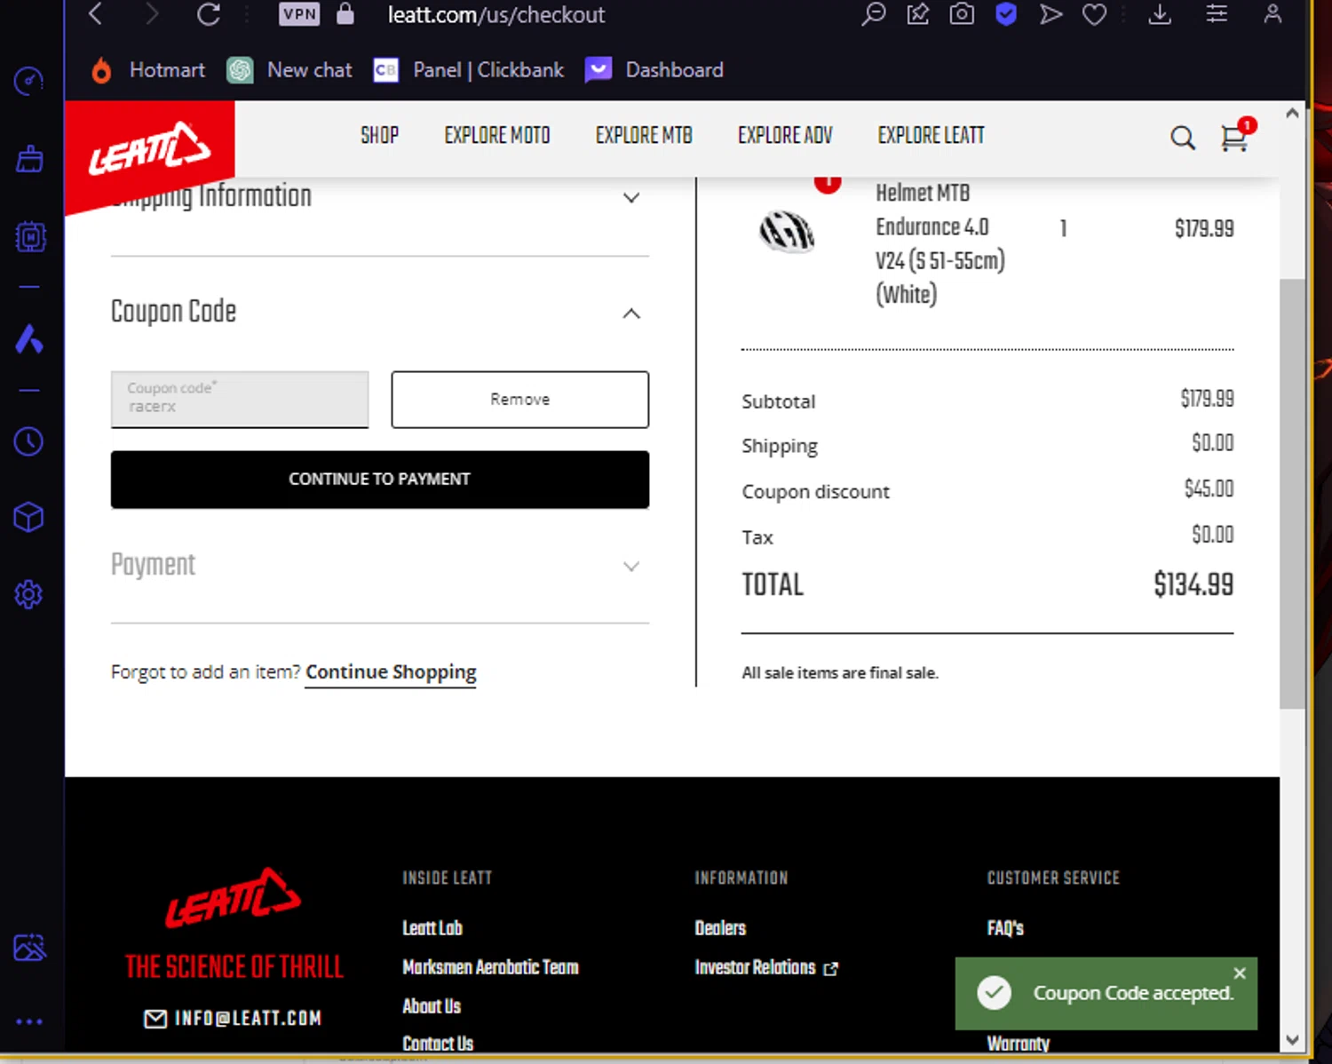Image resolution: width=1332 pixels, height=1064 pixels.
Task: Open Marksmen Aerobatic Team footer link
Action: tap(490, 967)
